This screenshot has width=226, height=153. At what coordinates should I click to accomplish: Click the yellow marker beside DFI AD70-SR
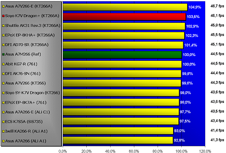(3, 45)
